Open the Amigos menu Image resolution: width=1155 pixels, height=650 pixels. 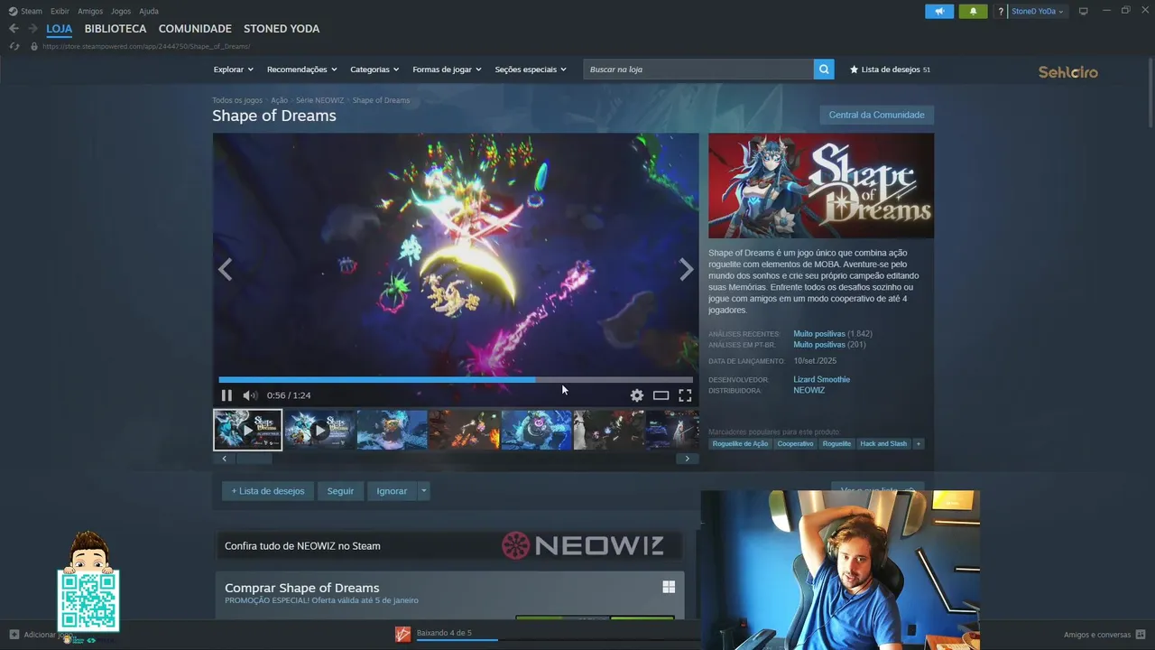point(90,11)
